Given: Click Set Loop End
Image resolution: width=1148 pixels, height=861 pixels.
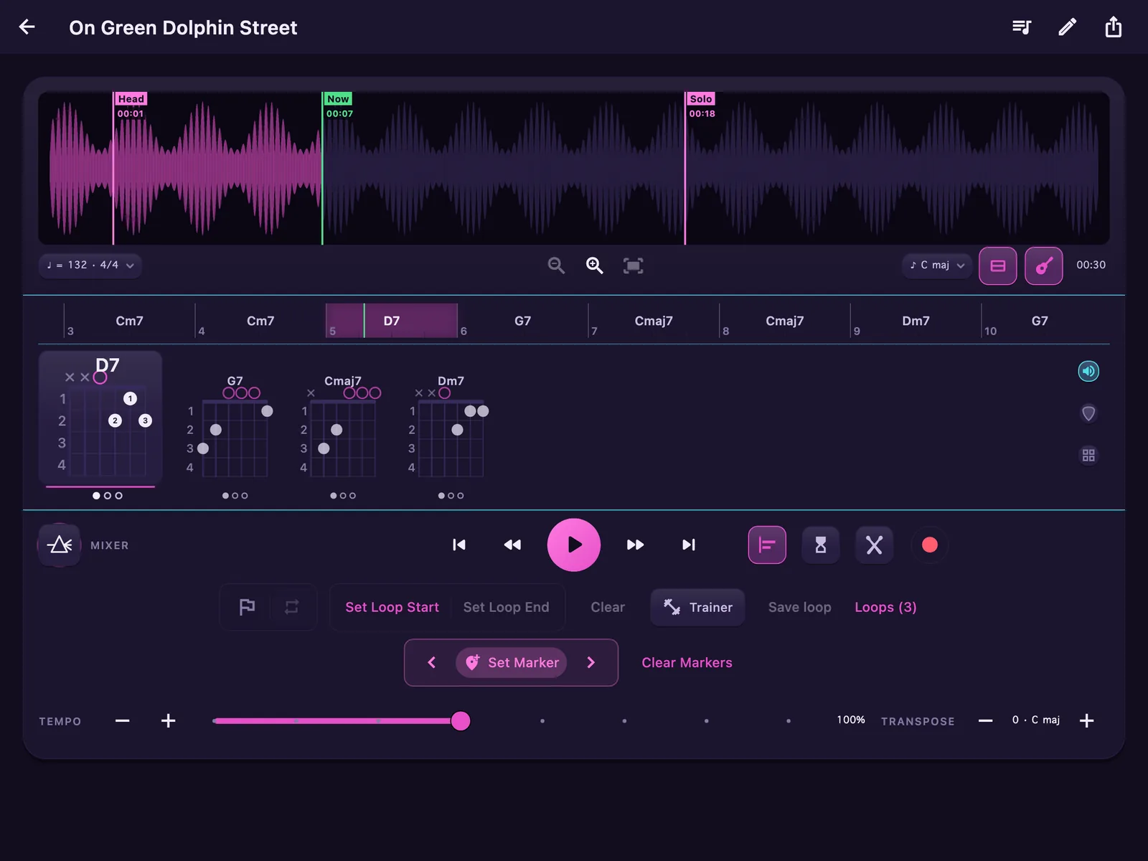Looking at the screenshot, I should (x=507, y=607).
